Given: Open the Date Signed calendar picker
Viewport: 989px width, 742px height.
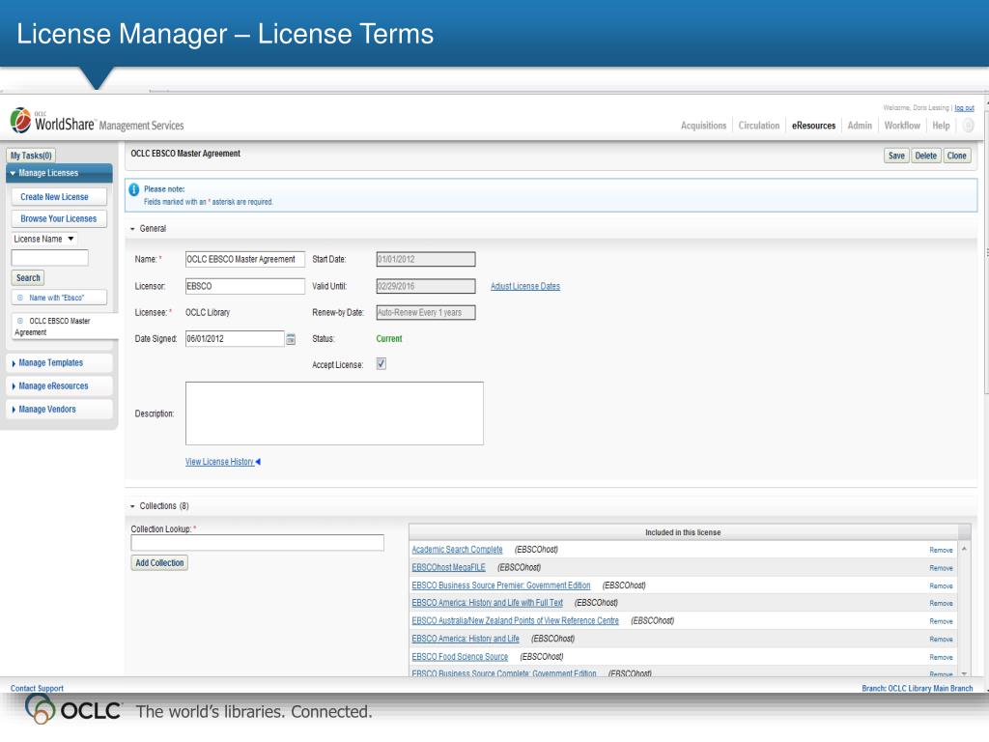Looking at the screenshot, I should click(291, 339).
